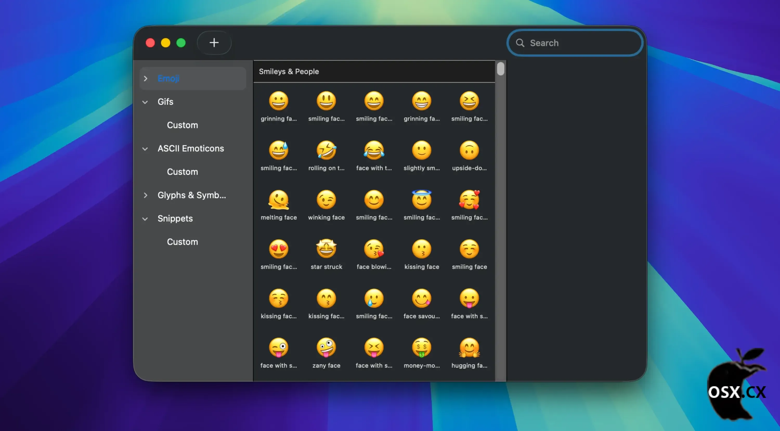Open Custom under Snippets
This screenshot has width=780, height=431.
click(182, 242)
